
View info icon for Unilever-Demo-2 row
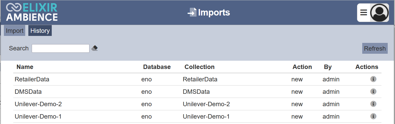click(373, 104)
